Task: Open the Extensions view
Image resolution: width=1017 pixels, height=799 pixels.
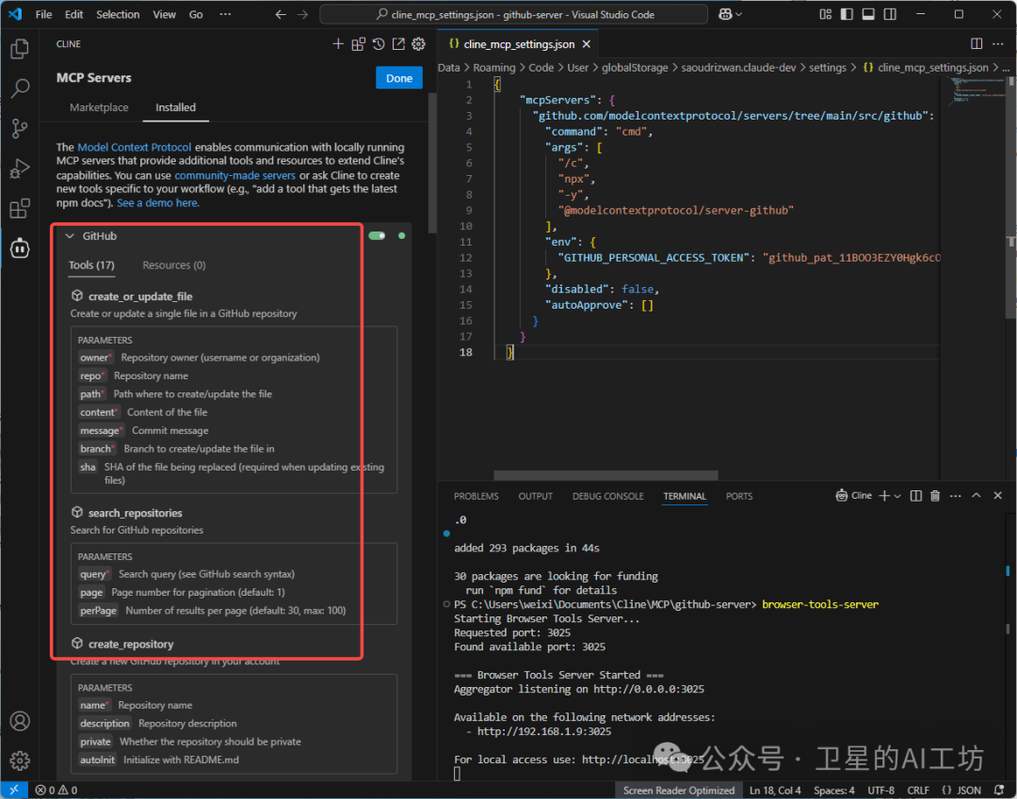Action: (20, 208)
